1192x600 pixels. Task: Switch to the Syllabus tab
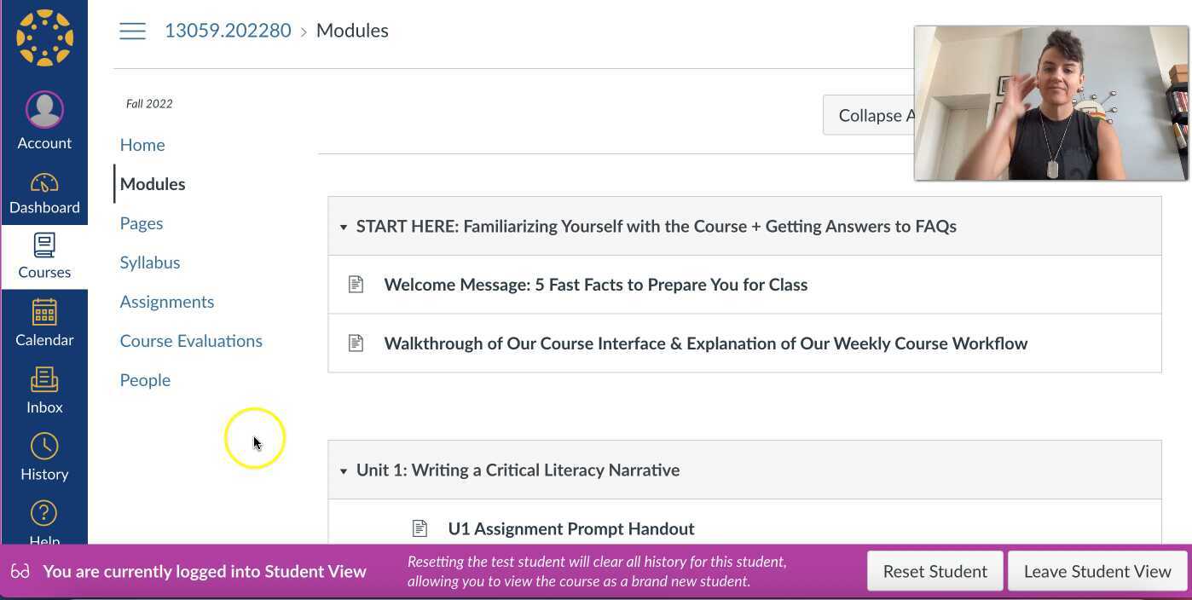(150, 262)
